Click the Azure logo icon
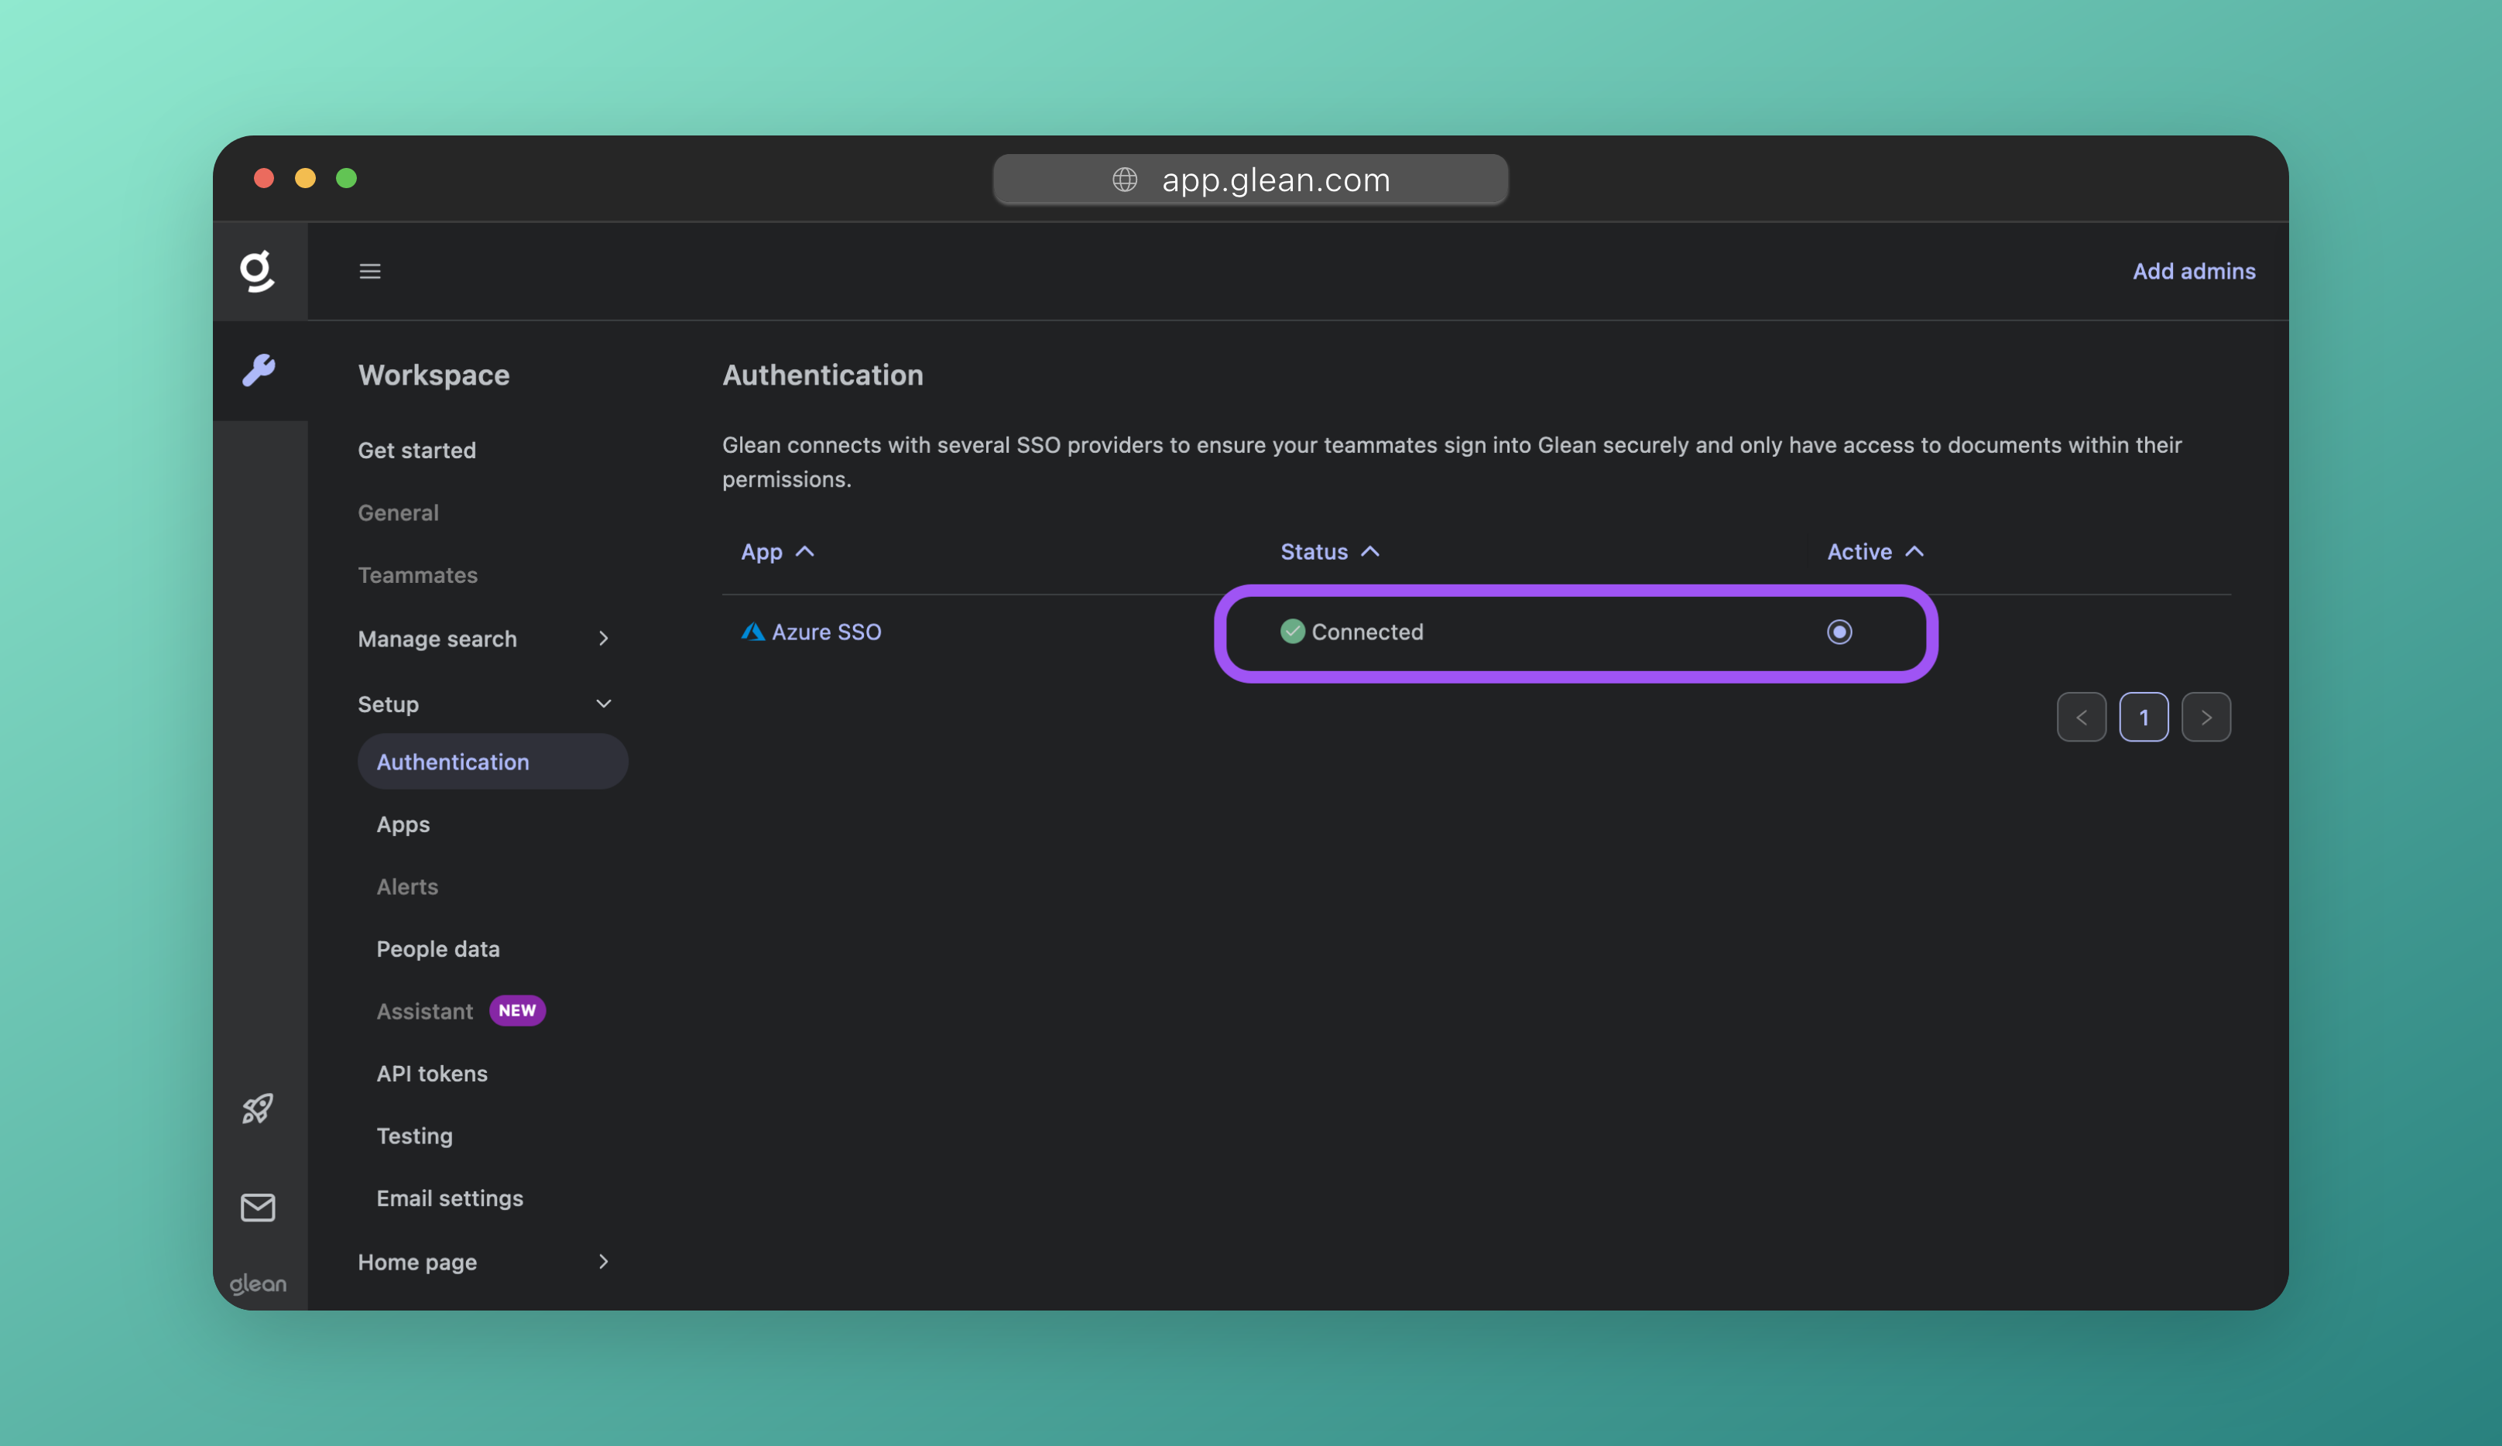This screenshot has height=1446, width=2502. click(752, 632)
